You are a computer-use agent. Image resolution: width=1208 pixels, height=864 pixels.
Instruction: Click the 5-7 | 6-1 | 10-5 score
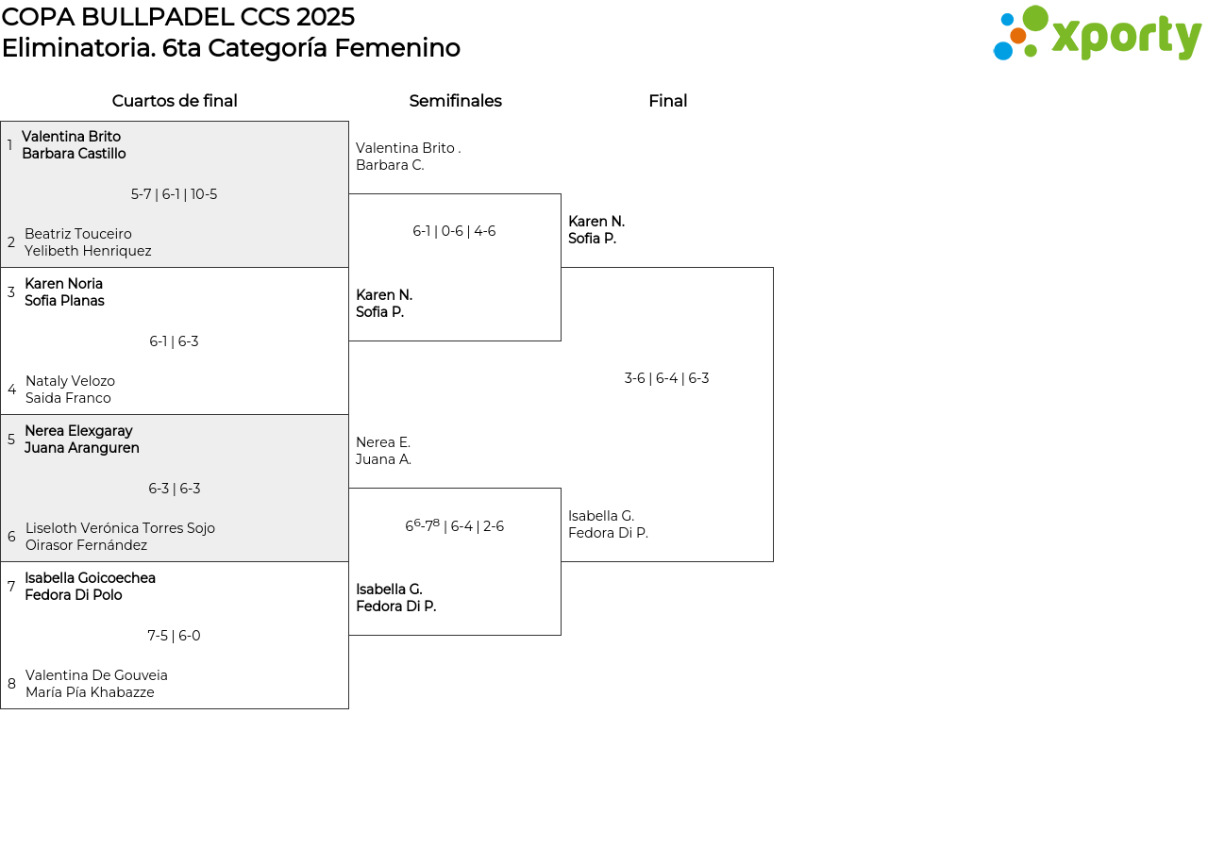174,194
